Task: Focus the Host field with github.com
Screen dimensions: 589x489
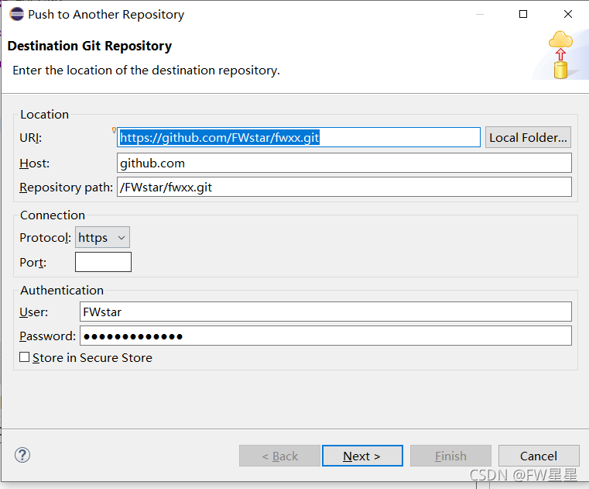Action: [344, 163]
